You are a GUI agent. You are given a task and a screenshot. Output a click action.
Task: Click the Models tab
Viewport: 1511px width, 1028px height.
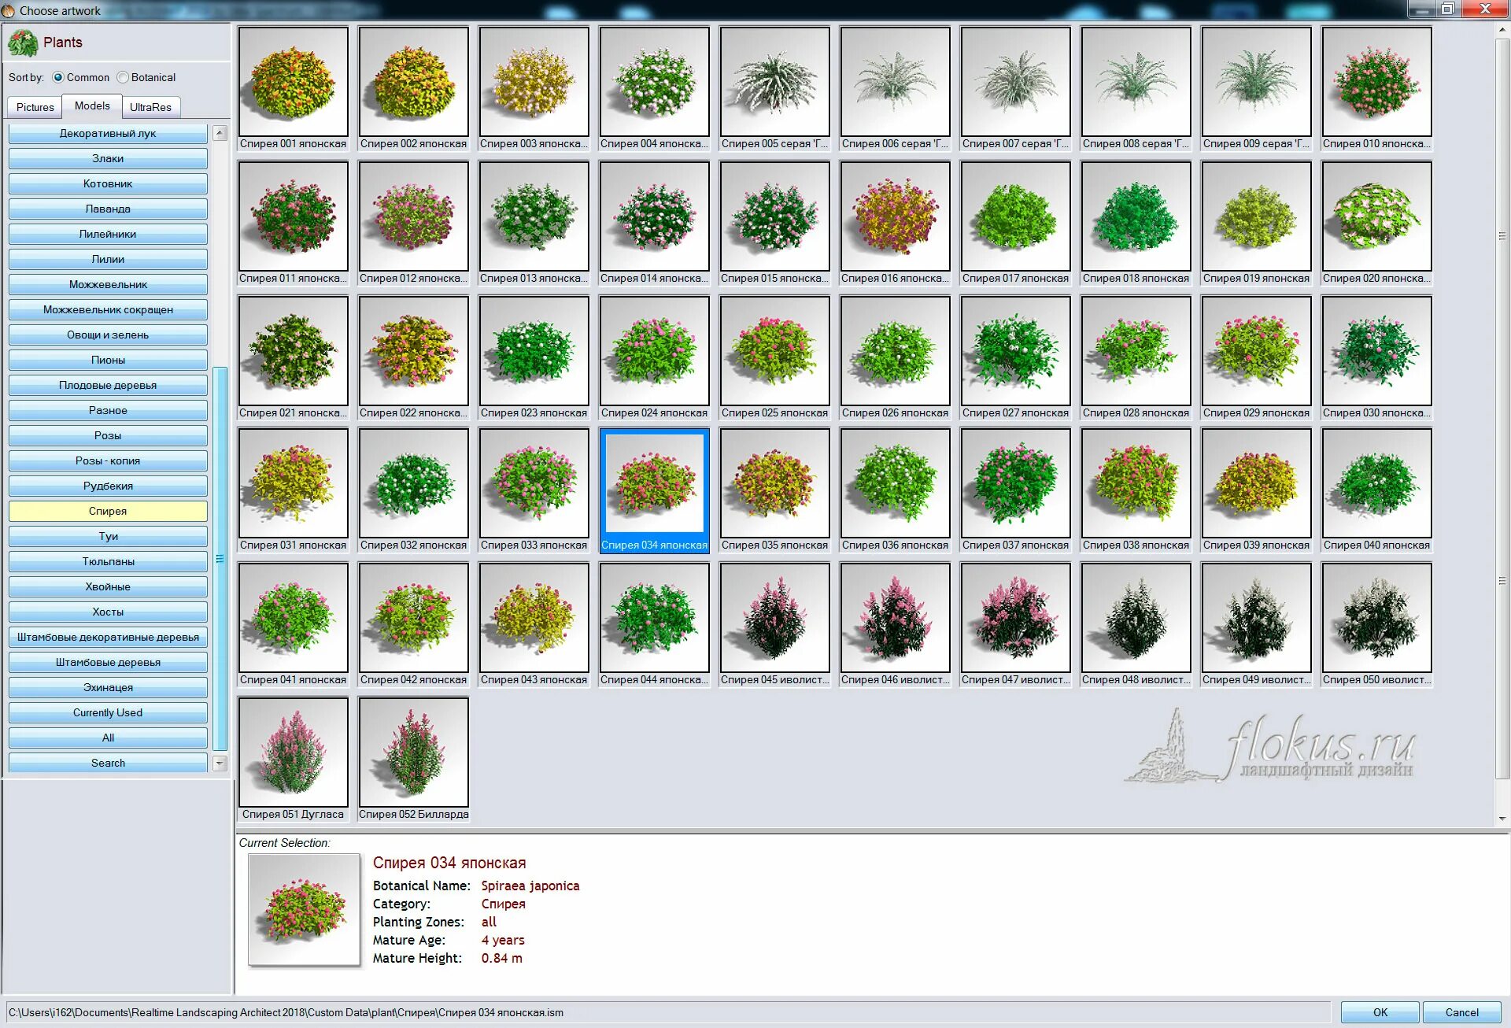[91, 105]
